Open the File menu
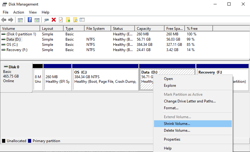Viewport: 250px width, 152px height. pyautogui.click(x=6, y=12)
